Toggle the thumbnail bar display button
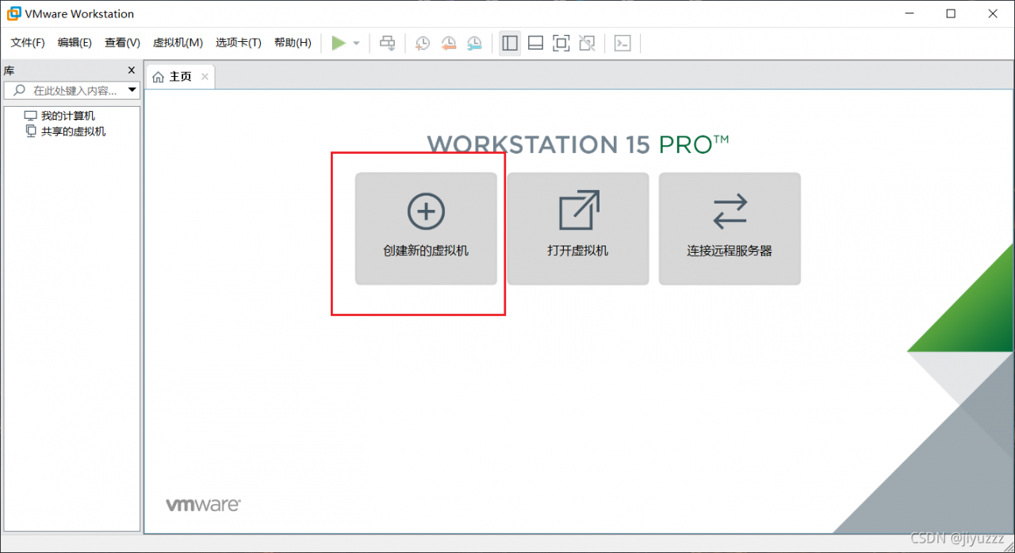The image size is (1015, 553). click(535, 43)
